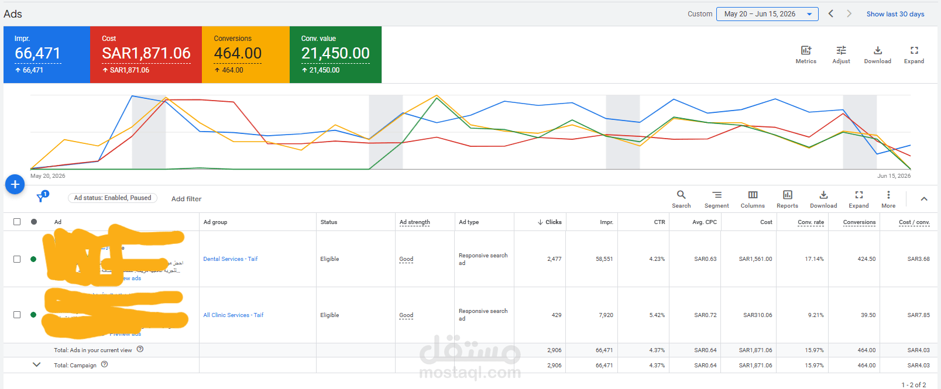Sort by the Status column header
The height and width of the screenshot is (389, 941).
tap(329, 222)
